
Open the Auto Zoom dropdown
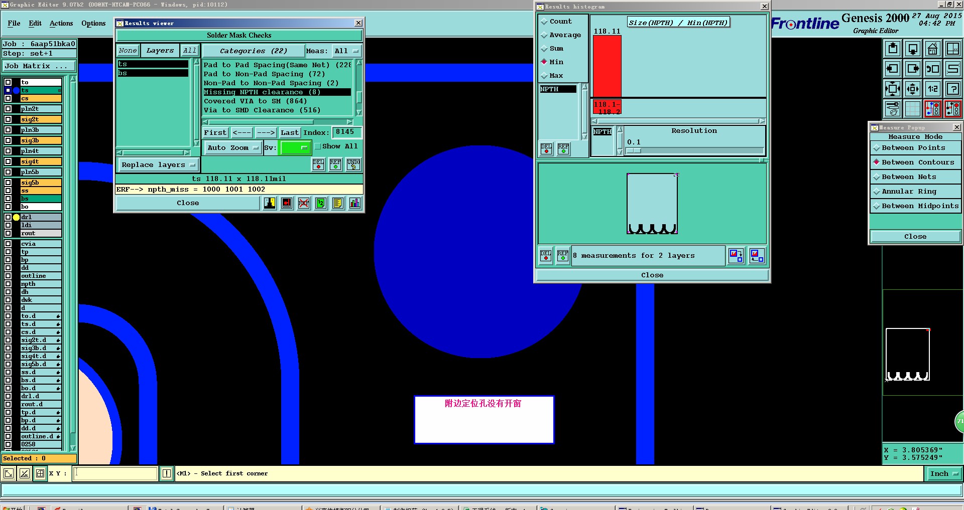[232, 148]
